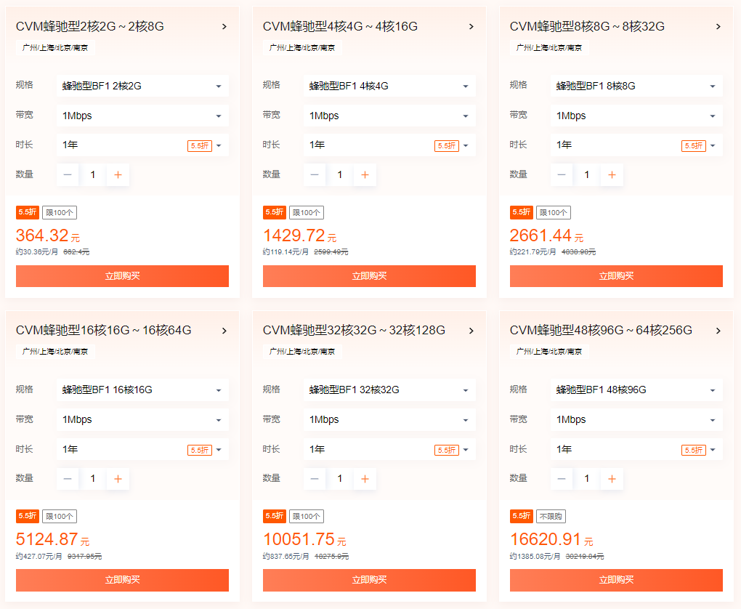Expand the 蜂驰型BF1 2核2G spec dropdown
This screenshot has height=609, width=741.
(142, 86)
